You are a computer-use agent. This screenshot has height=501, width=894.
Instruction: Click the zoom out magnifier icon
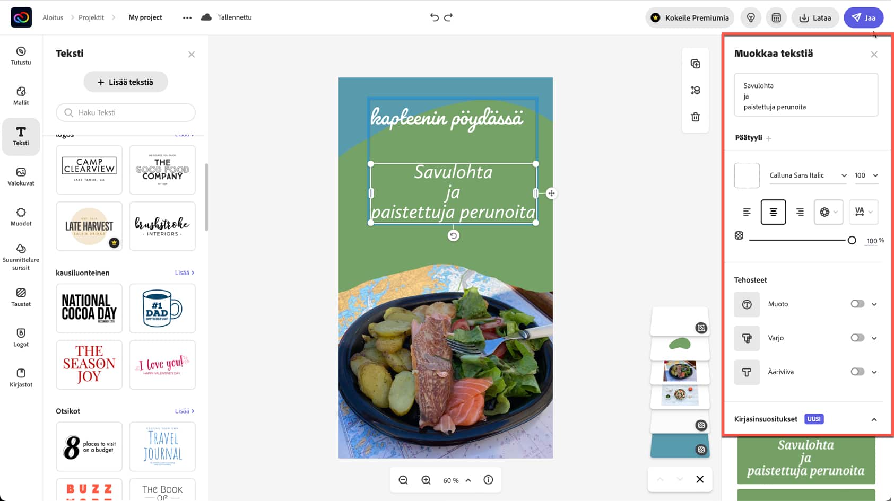point(403,480)
